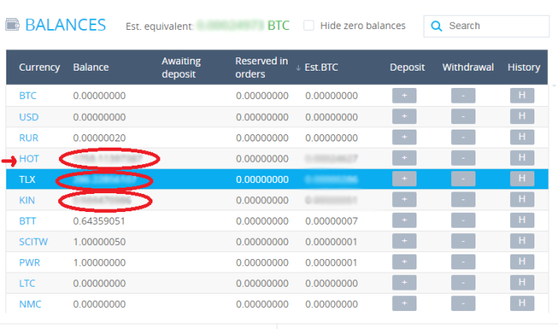Focus the Search input field
This screenshot has width=558, height=329.
(x=486, y=26)
